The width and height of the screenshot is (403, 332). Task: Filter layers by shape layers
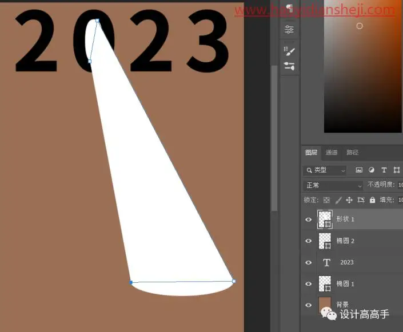point(397,170)
